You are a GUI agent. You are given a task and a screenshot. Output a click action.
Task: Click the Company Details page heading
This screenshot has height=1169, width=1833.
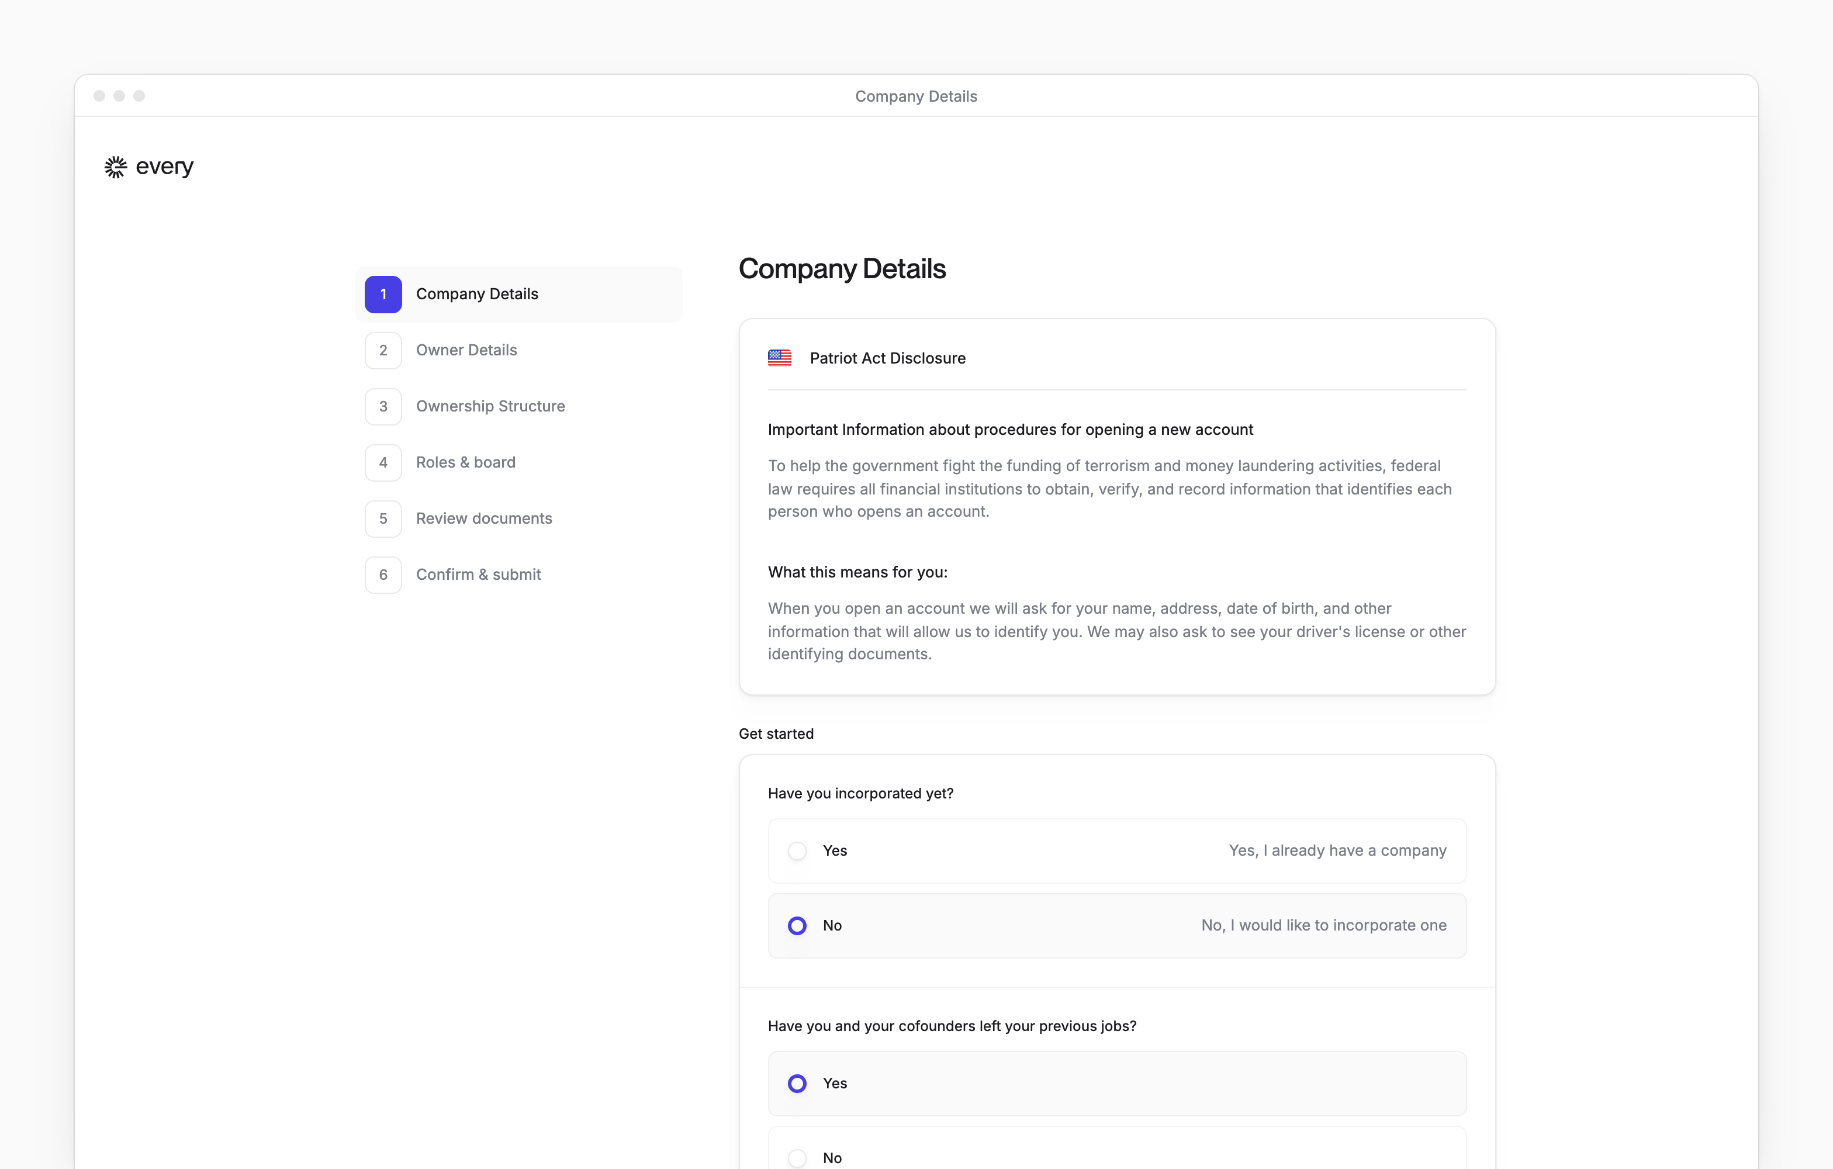click(x=842, y=269)
